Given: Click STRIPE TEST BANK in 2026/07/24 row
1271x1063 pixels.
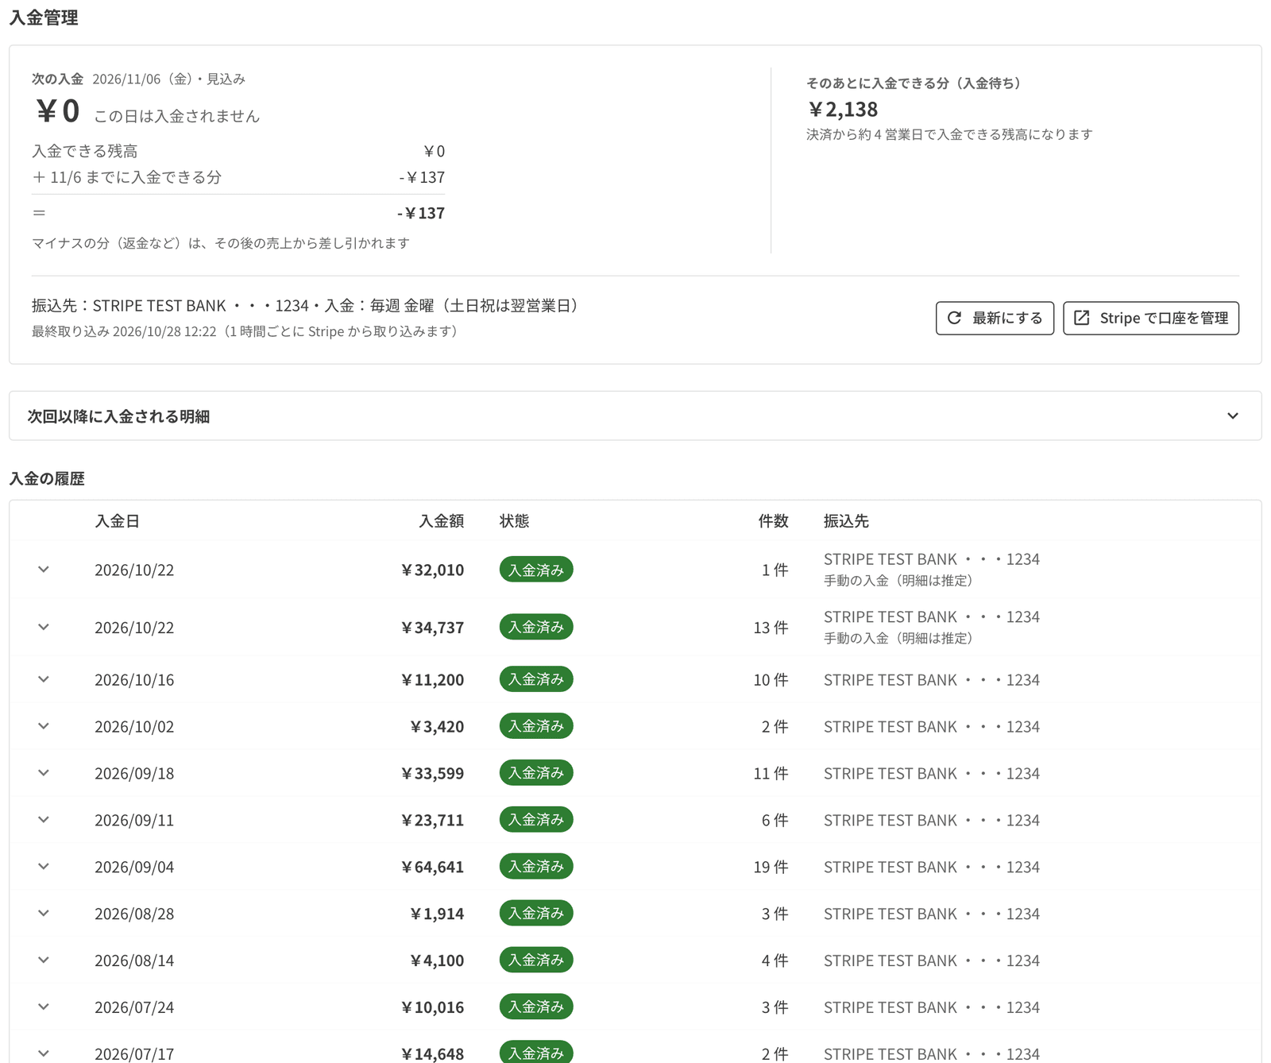Looking at the screenshot, I should click(890, 1007).
